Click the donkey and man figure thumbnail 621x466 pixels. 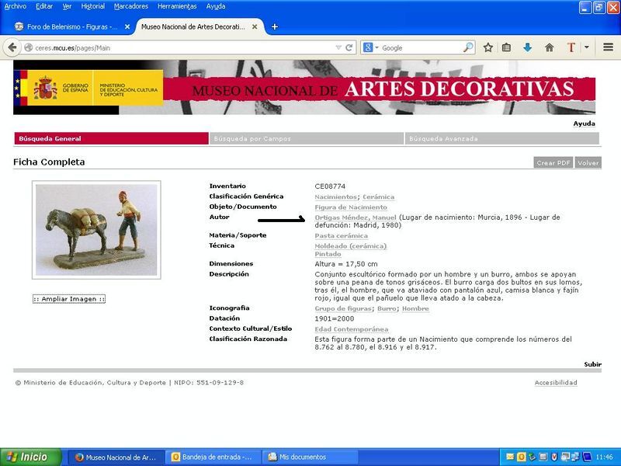pyautogui.click(x=96, y=229)
